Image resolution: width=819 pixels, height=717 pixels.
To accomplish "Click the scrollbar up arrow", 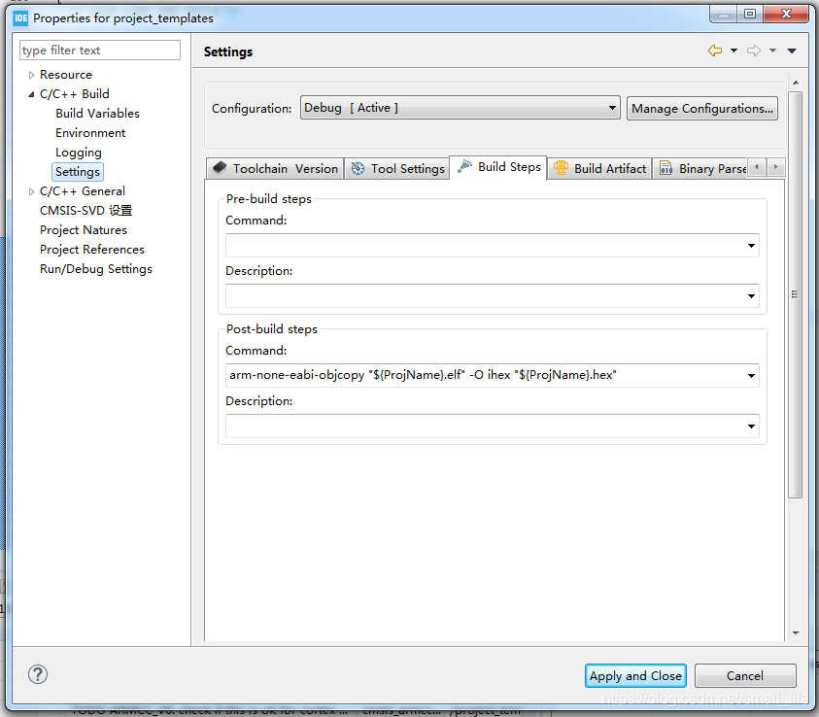I will (796, 83).
